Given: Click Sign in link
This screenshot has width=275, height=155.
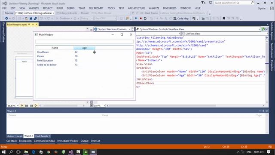Looking at the screenshot, I should (x=262, y=8).
